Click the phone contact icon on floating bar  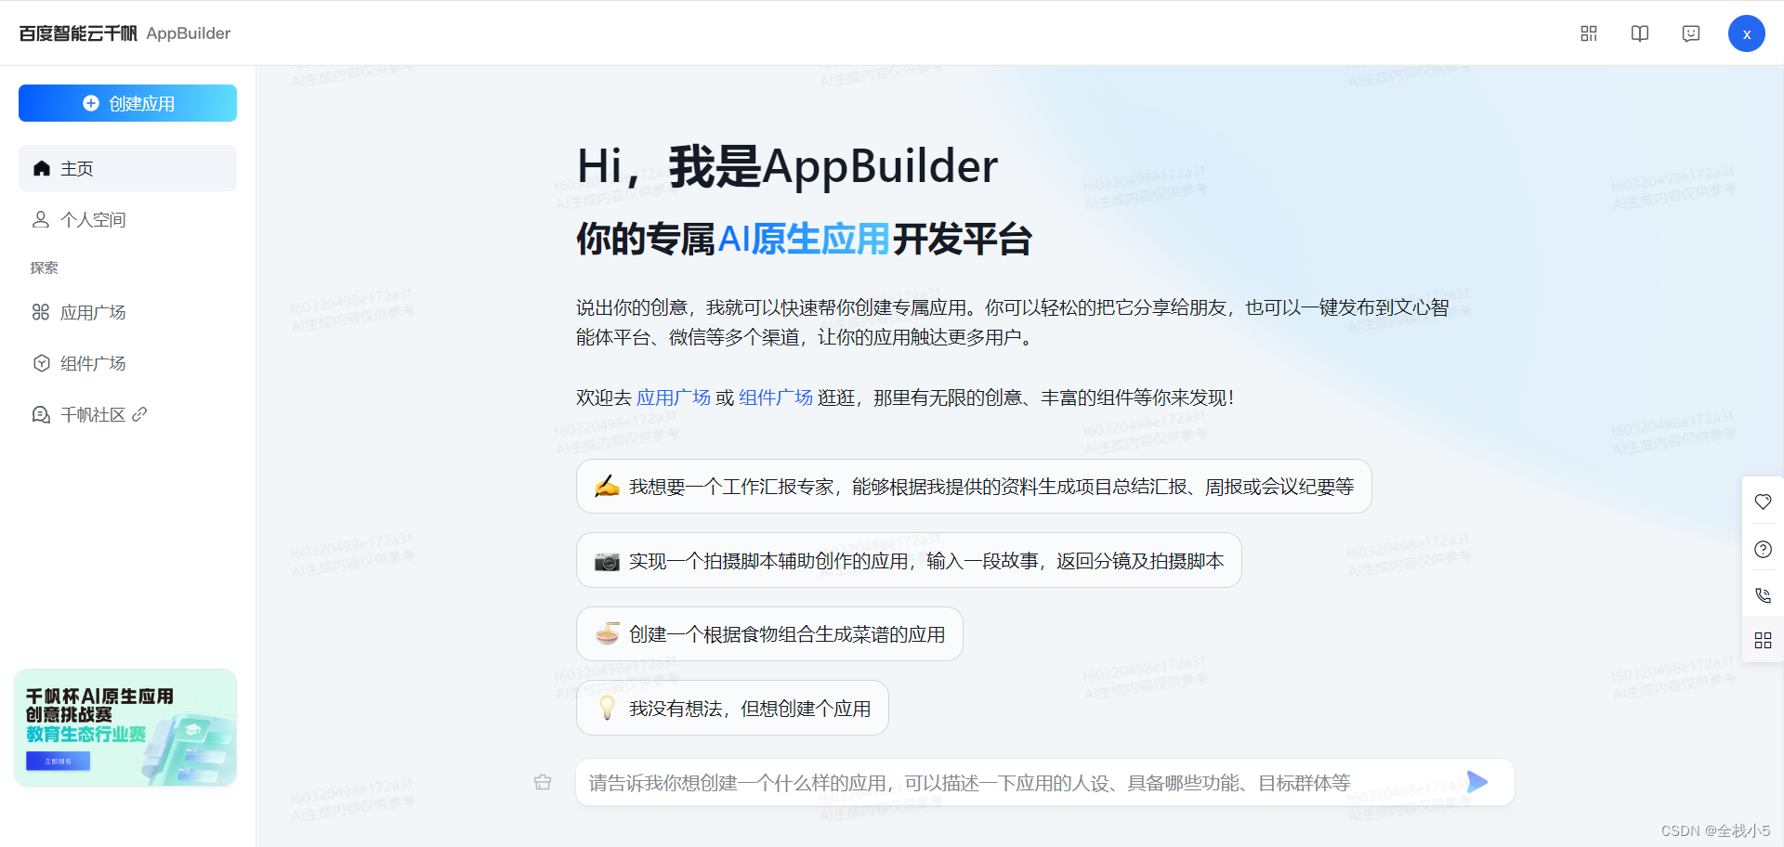(1763, 595)
